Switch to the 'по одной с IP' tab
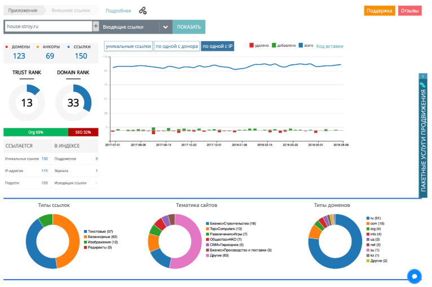 (x=217, y=46)
